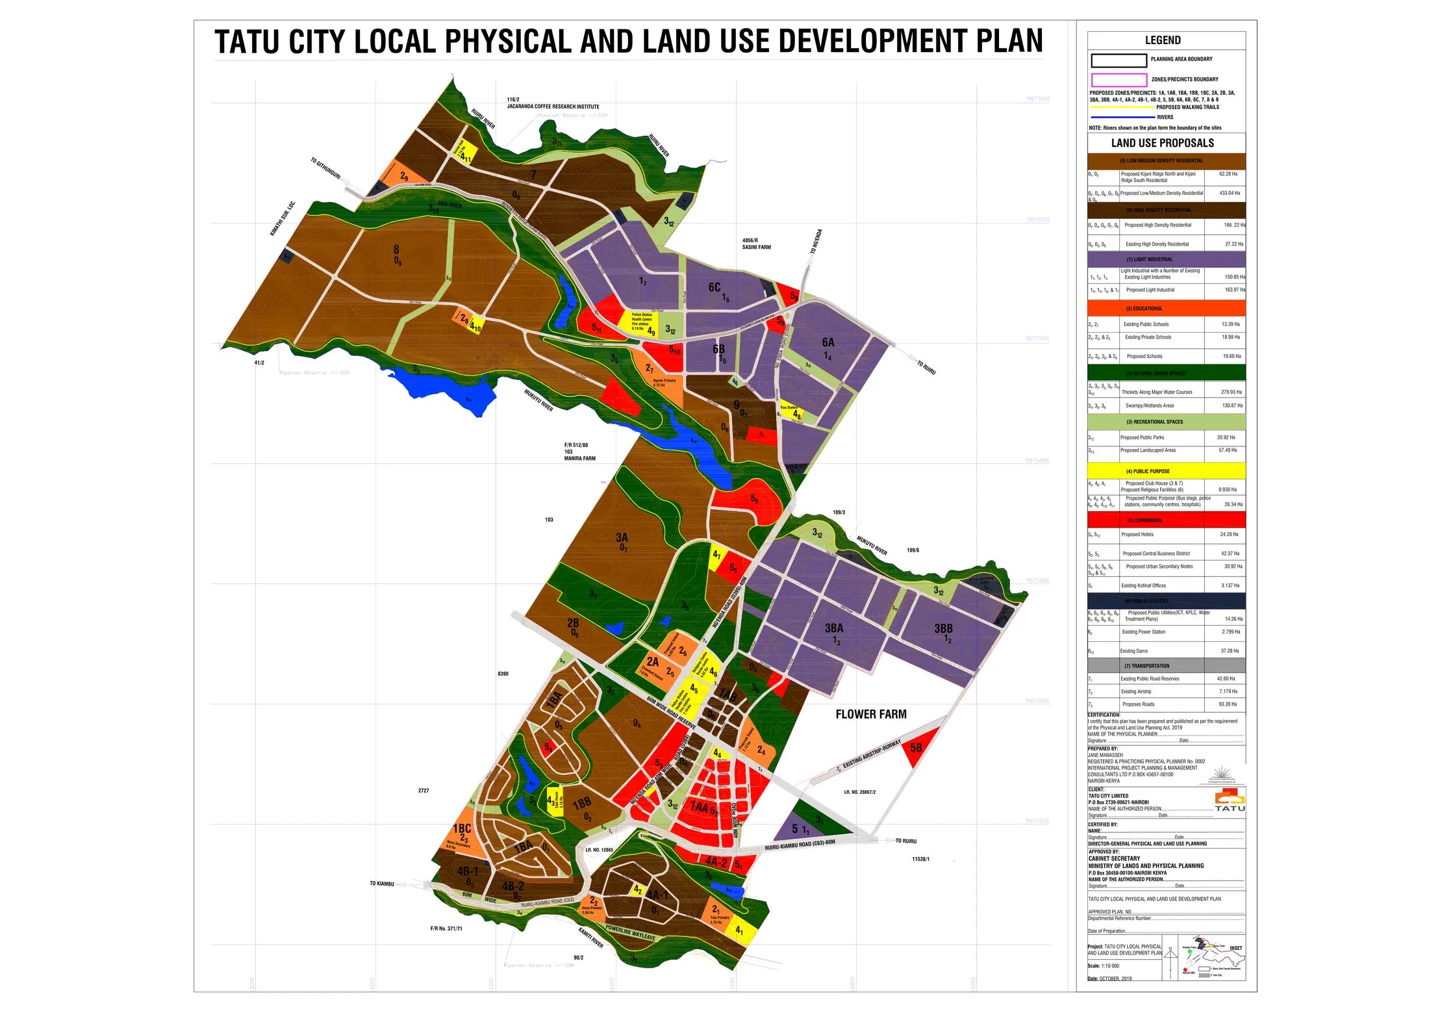Click the TO GITHUNGURI direction label
The height and width of the screenshot is (1011, 1429).
click(325, 168)
